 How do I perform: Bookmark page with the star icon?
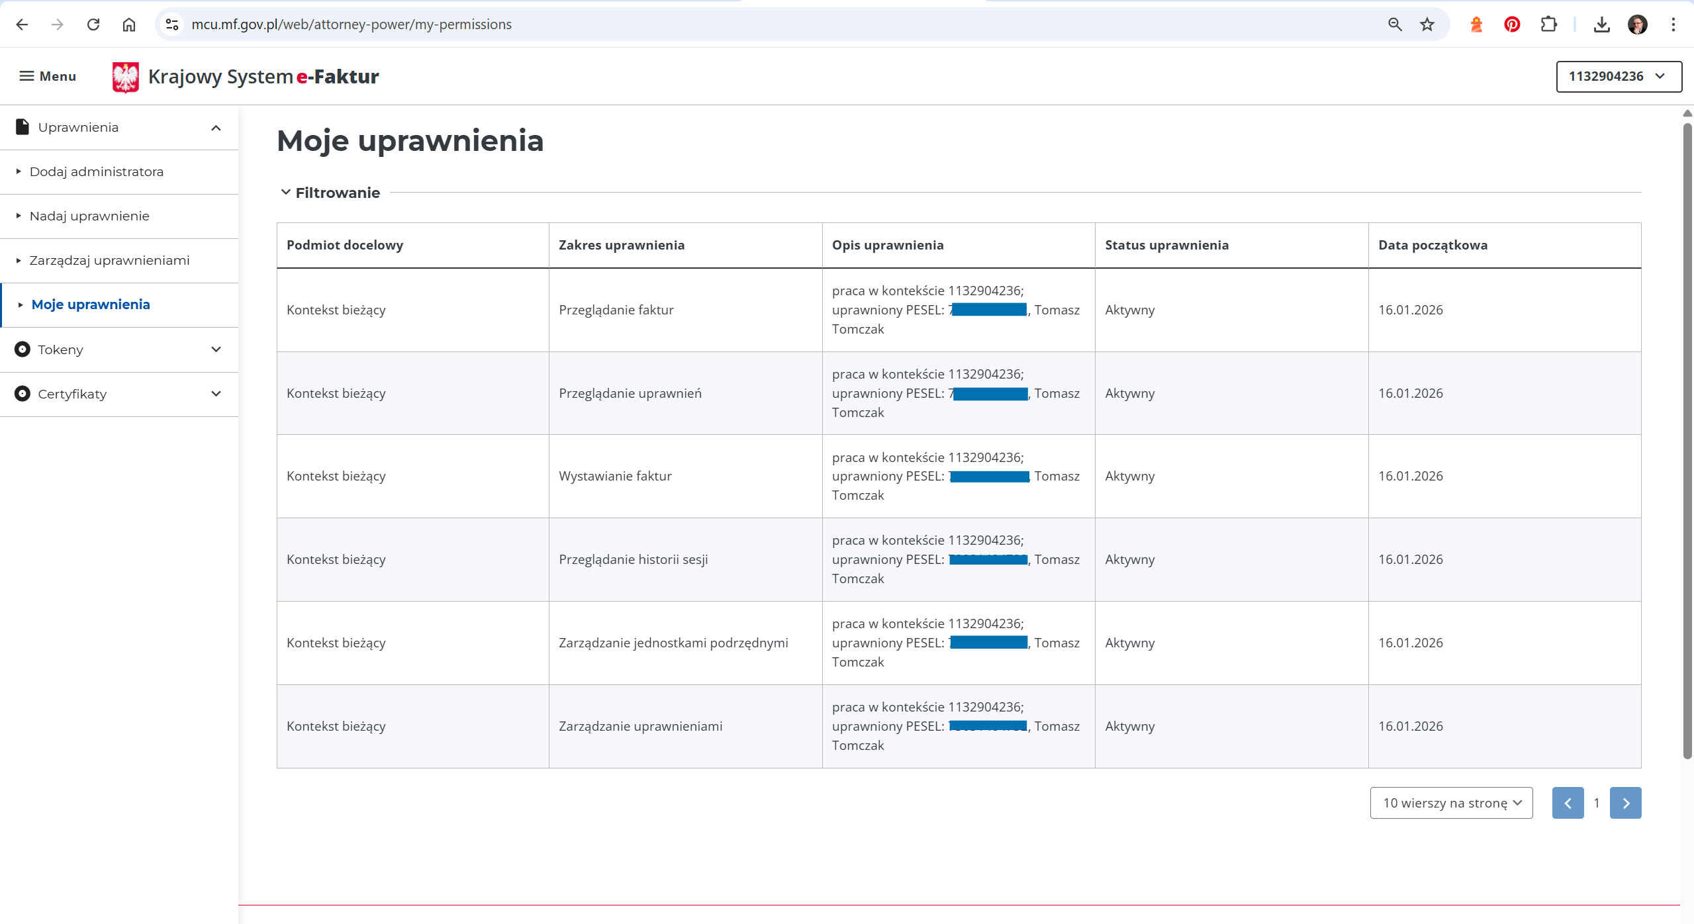(x=1427, y=24)
